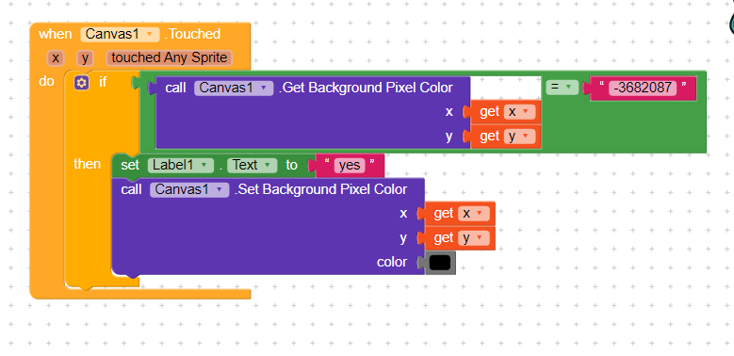
Task: Open the Canvas1 dropdown in the Touched event
Action: pos(120,34)
